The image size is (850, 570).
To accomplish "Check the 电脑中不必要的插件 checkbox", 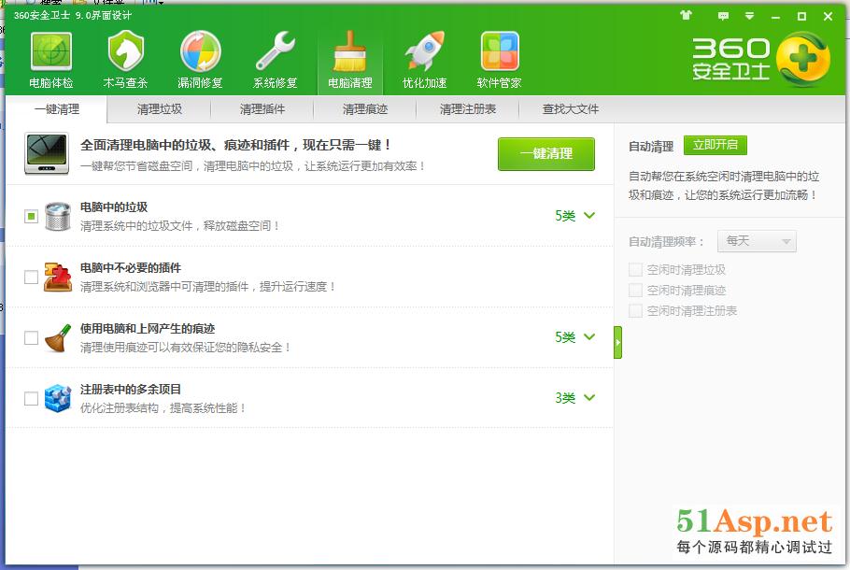I will pyautogui.click(x=31, y=278).
